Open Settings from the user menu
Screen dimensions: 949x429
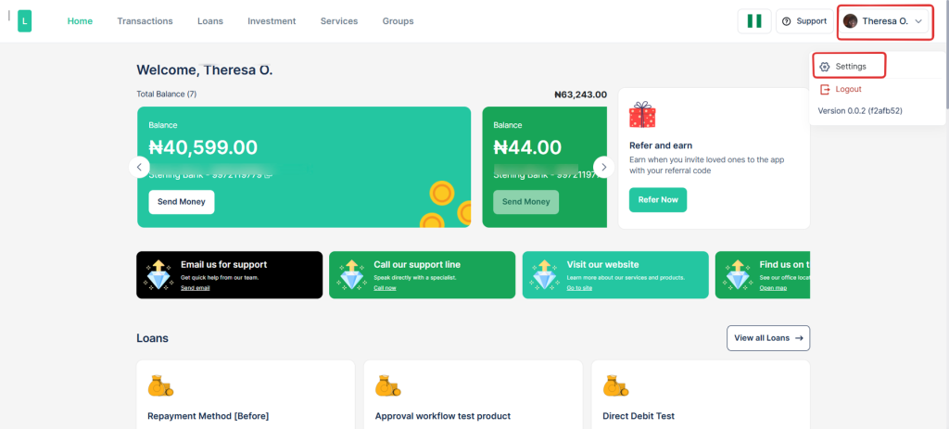(850, 67)
